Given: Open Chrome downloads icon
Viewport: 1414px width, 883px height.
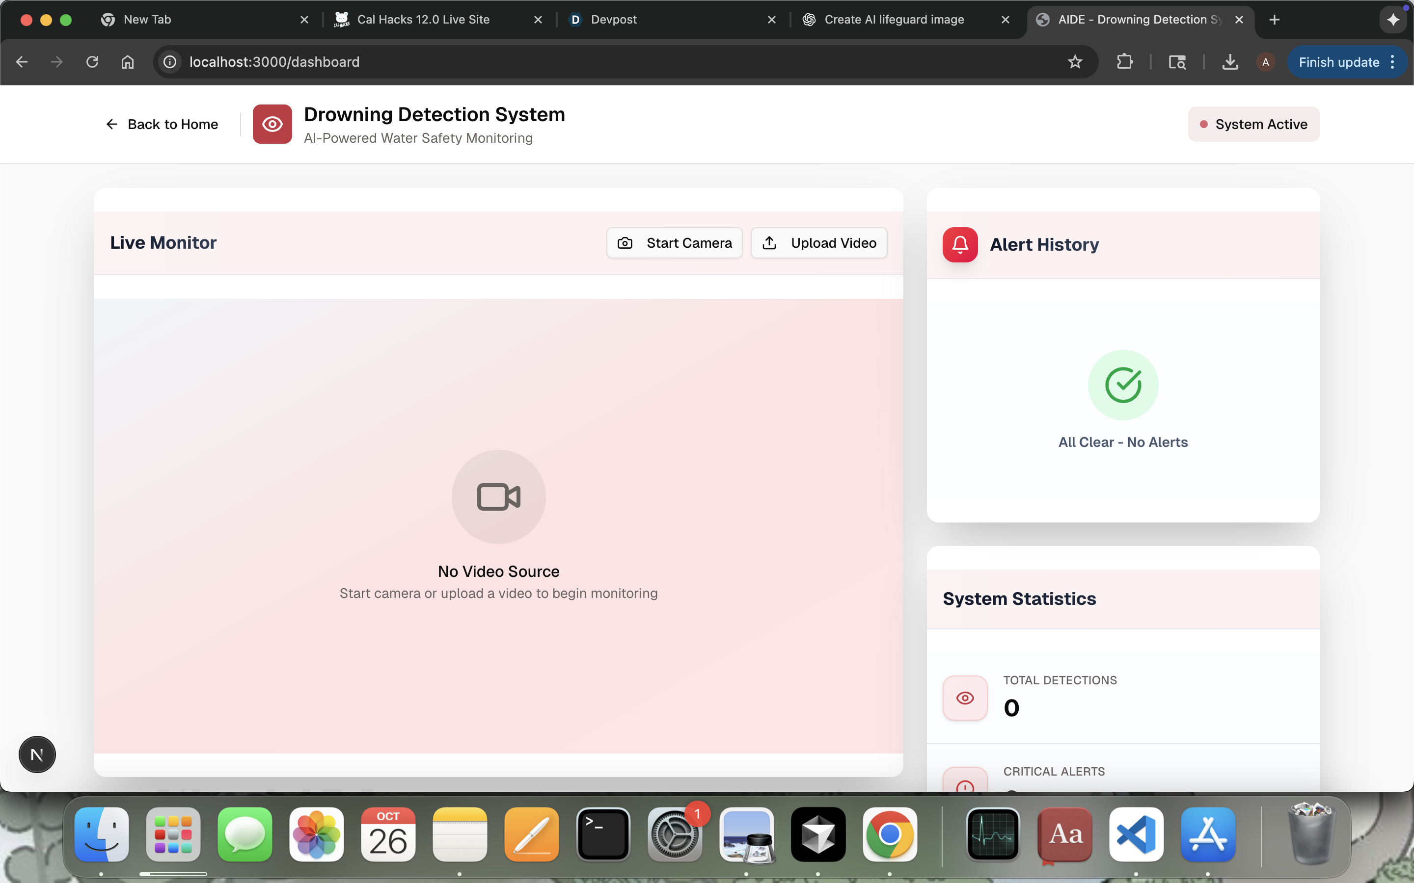Looking at the screenshot, I should point(1230,62).
